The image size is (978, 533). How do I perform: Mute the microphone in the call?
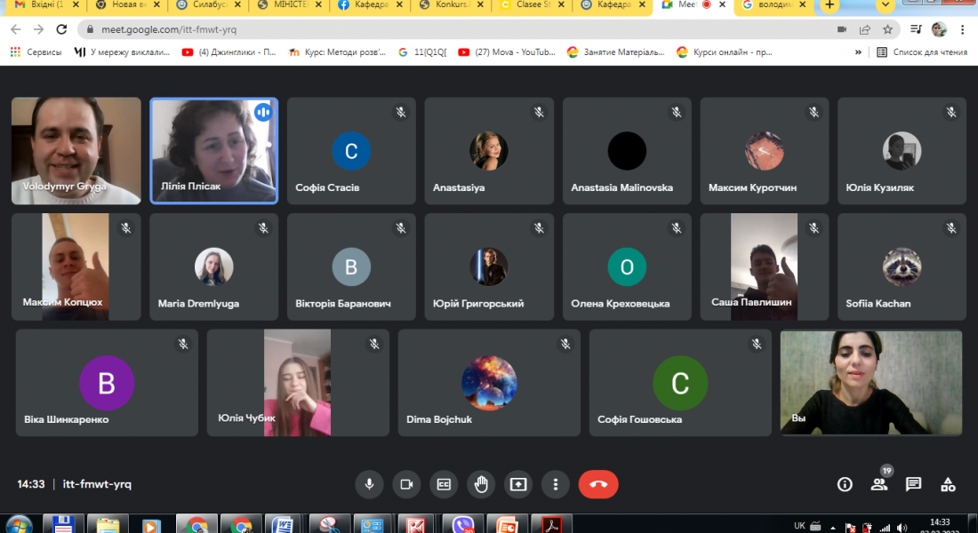[369, 484]
